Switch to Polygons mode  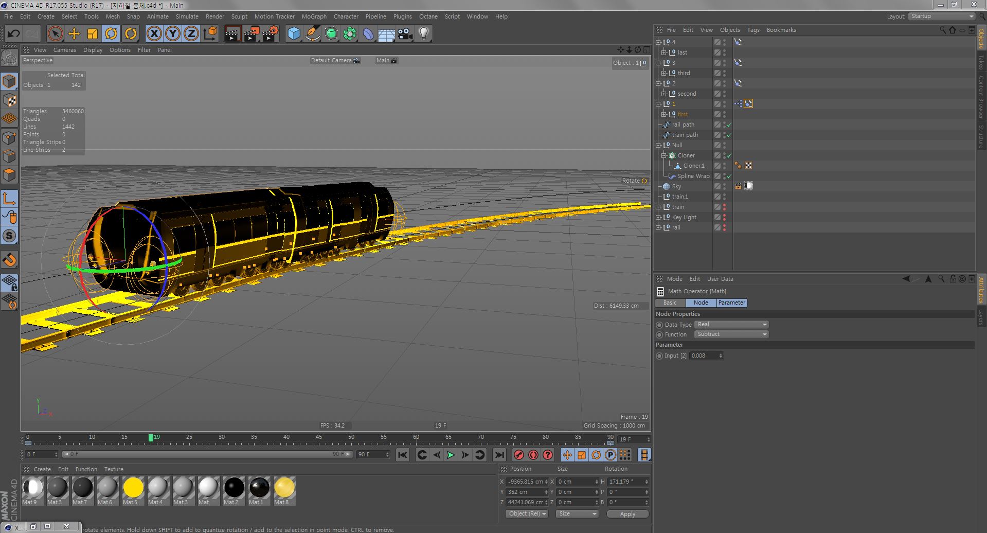coord(9,175)
